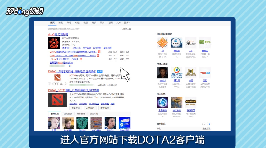Switch to the 资讯 tab
Screen dimensions: 266x148
(x=60, y=23)
